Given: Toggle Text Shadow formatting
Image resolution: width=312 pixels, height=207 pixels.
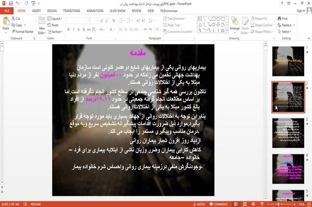Looking at the screenshot, I should (84, 30).
